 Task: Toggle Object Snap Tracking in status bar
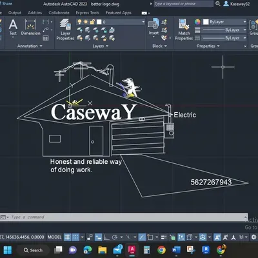pyautogui.click(x=142, y=237)
